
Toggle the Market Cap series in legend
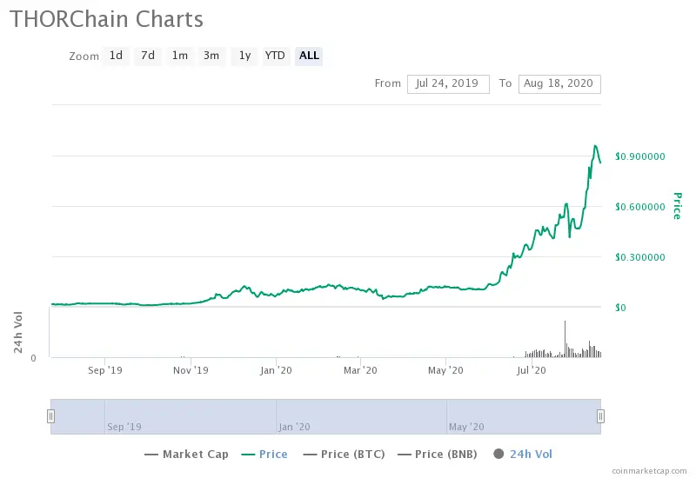[186, 455]
